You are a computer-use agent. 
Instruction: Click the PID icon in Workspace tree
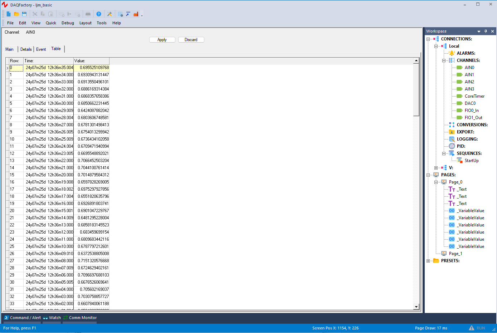point(452,146)
